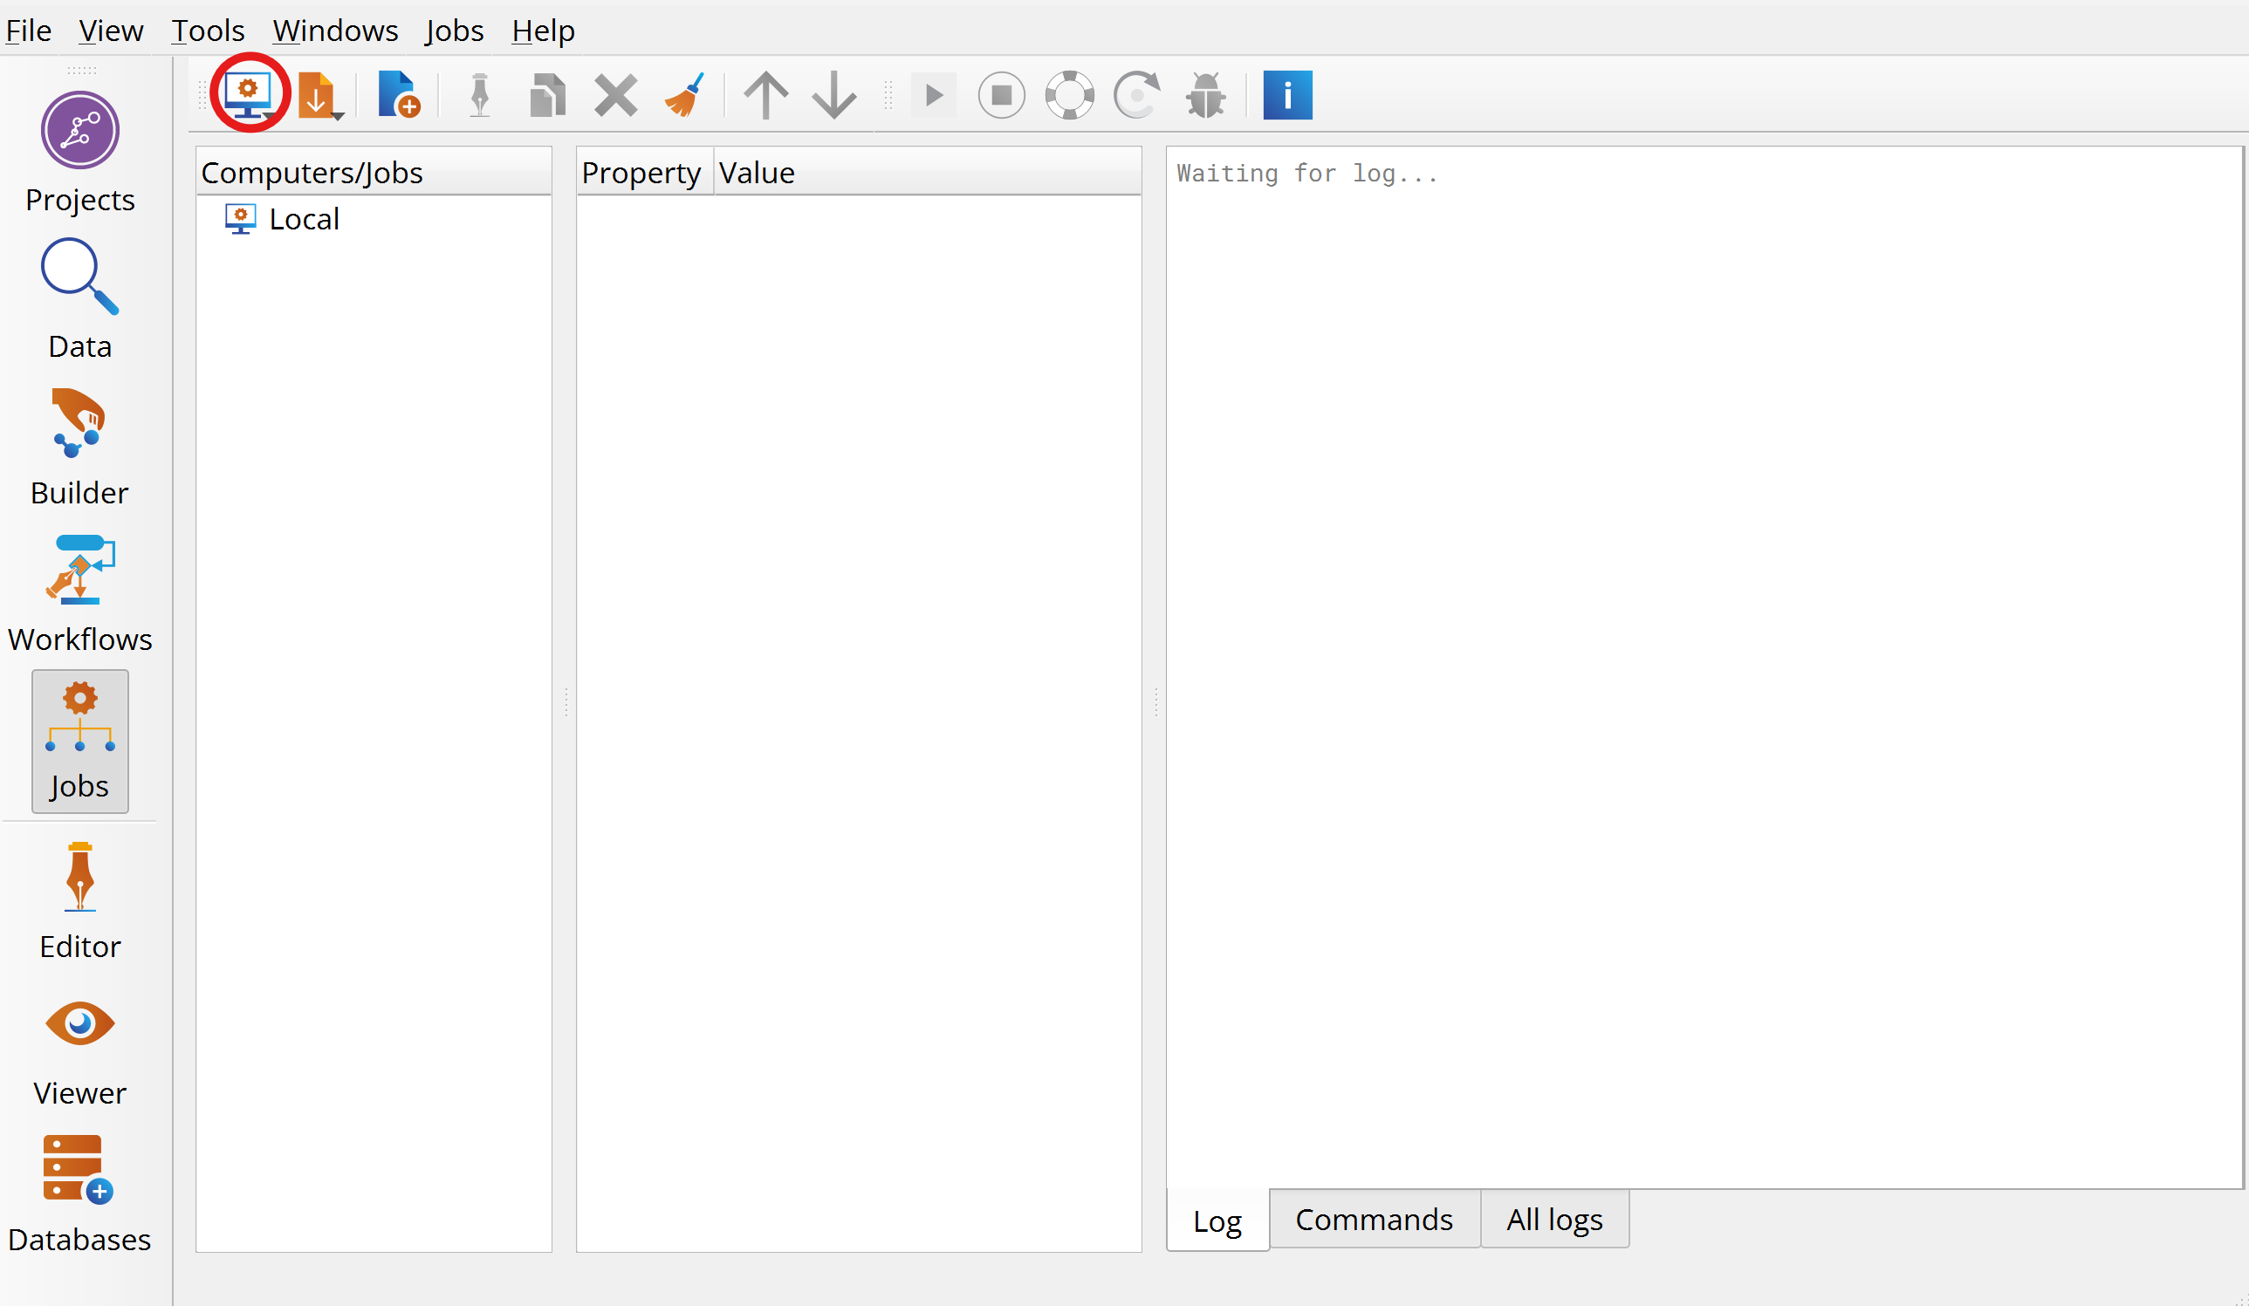Open the Windows menu

(x=336, y=31)
